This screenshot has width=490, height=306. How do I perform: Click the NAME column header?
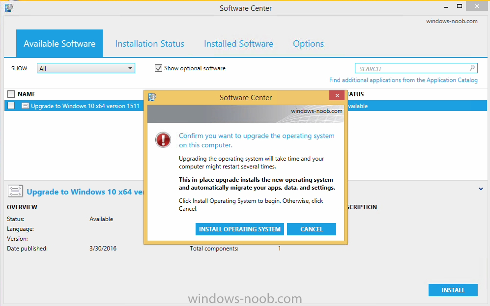[x=27, y=94]
